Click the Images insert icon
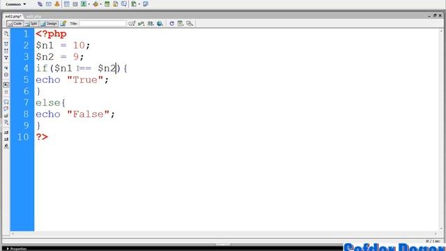Viewport: 446px width, 251px height. click(84, 4)
